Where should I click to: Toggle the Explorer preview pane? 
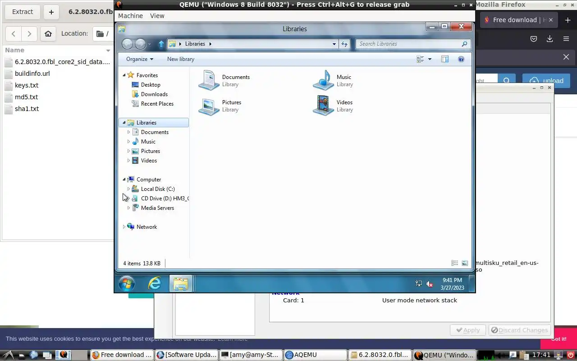445,59
